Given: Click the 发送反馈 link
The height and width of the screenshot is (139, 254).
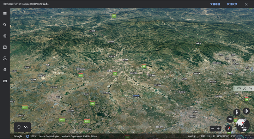Looking at the screenshot, I should tap(232, 4).
